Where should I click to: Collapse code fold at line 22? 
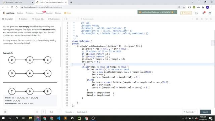pyautogui.click(x=69, y=70)
